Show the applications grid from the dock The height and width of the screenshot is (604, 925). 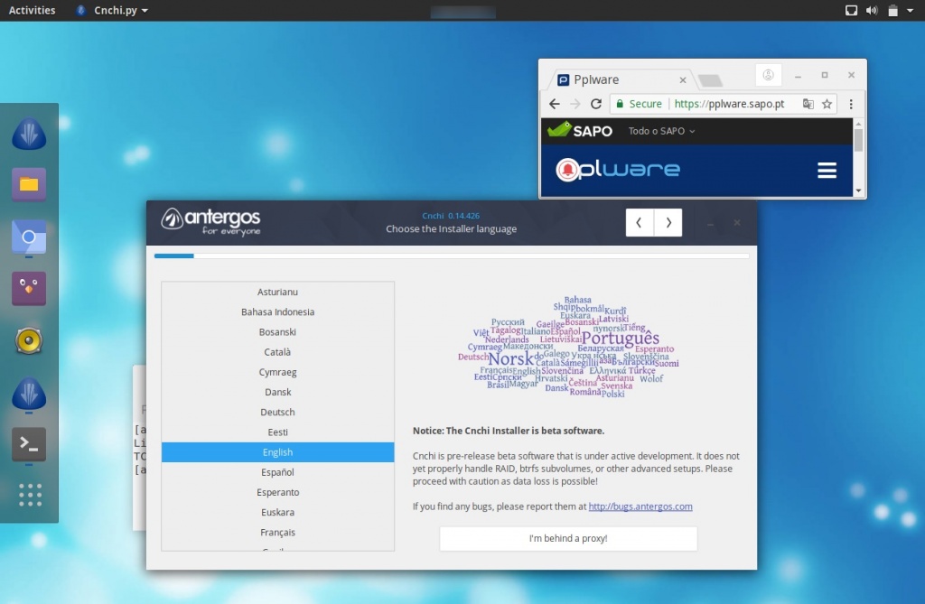30,495
